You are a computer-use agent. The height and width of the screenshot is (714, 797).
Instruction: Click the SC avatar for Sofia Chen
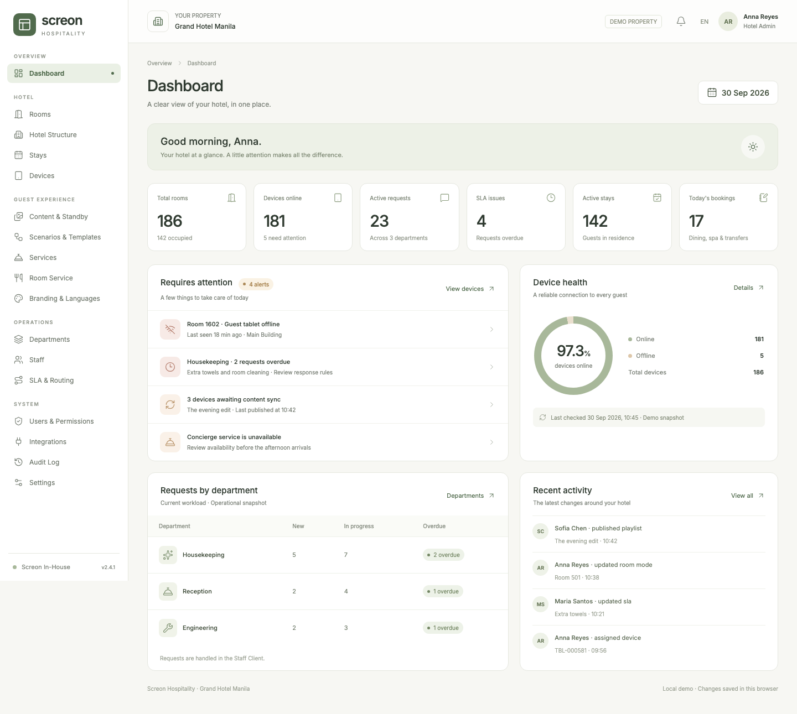point(541,531)
